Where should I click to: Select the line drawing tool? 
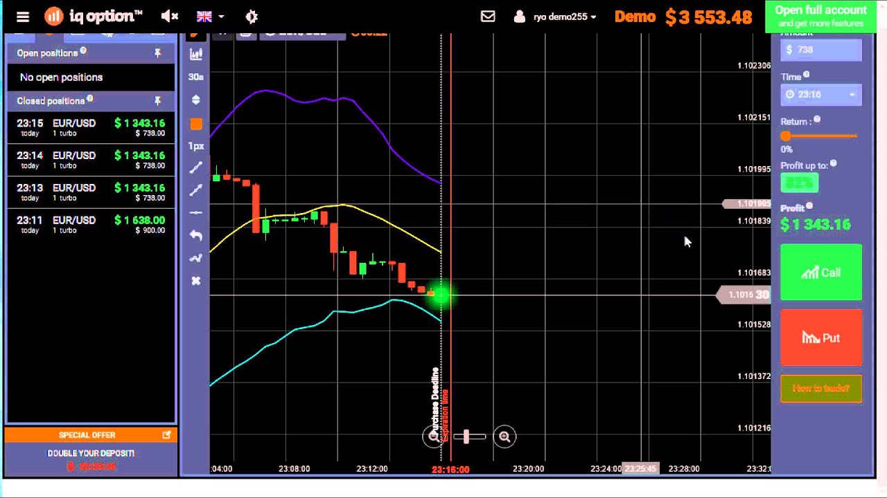coord(196,167)
